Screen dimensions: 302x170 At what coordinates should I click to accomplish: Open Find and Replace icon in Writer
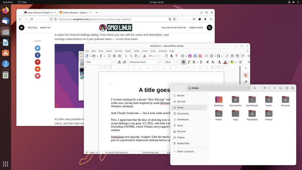coord(166,56)
